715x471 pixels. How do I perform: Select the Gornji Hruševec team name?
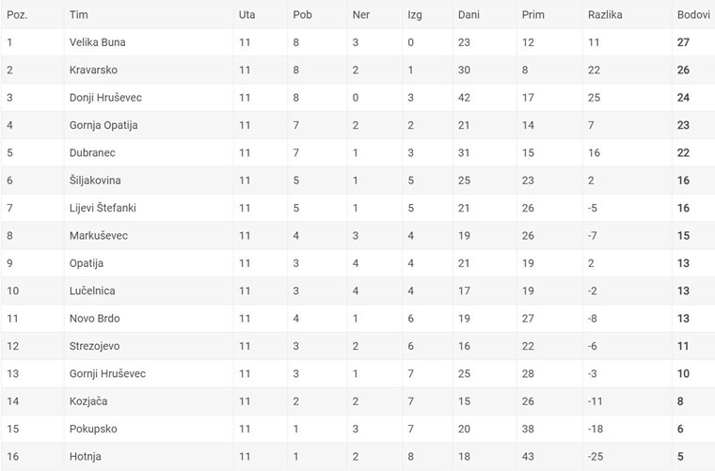pos(107,374)
